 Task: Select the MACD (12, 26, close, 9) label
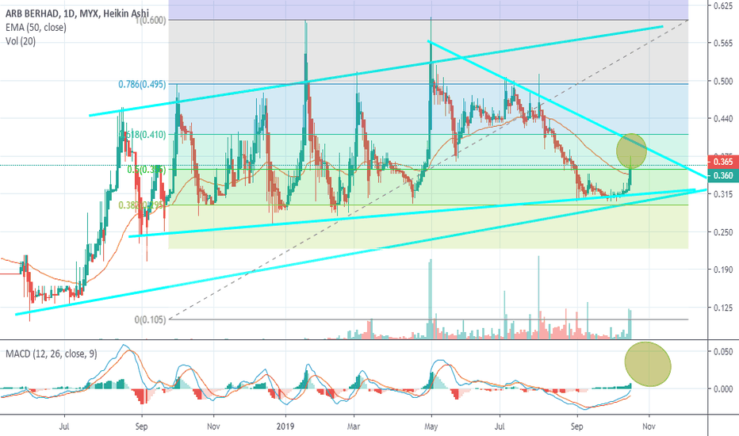52,354
